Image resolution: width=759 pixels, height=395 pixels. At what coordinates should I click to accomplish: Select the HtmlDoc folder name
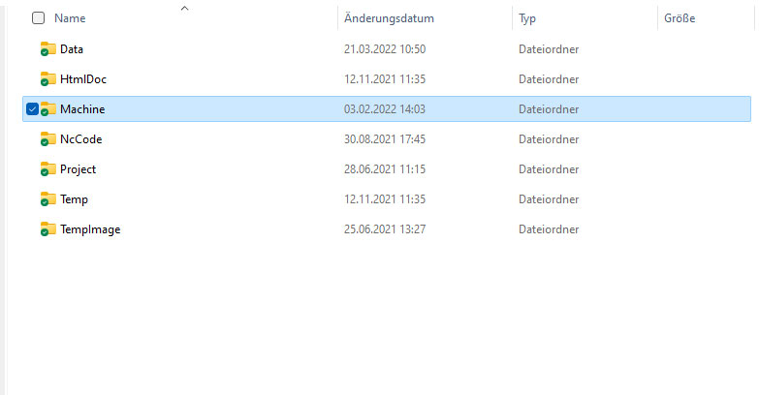pyautogui.click(x=82, y=79)
